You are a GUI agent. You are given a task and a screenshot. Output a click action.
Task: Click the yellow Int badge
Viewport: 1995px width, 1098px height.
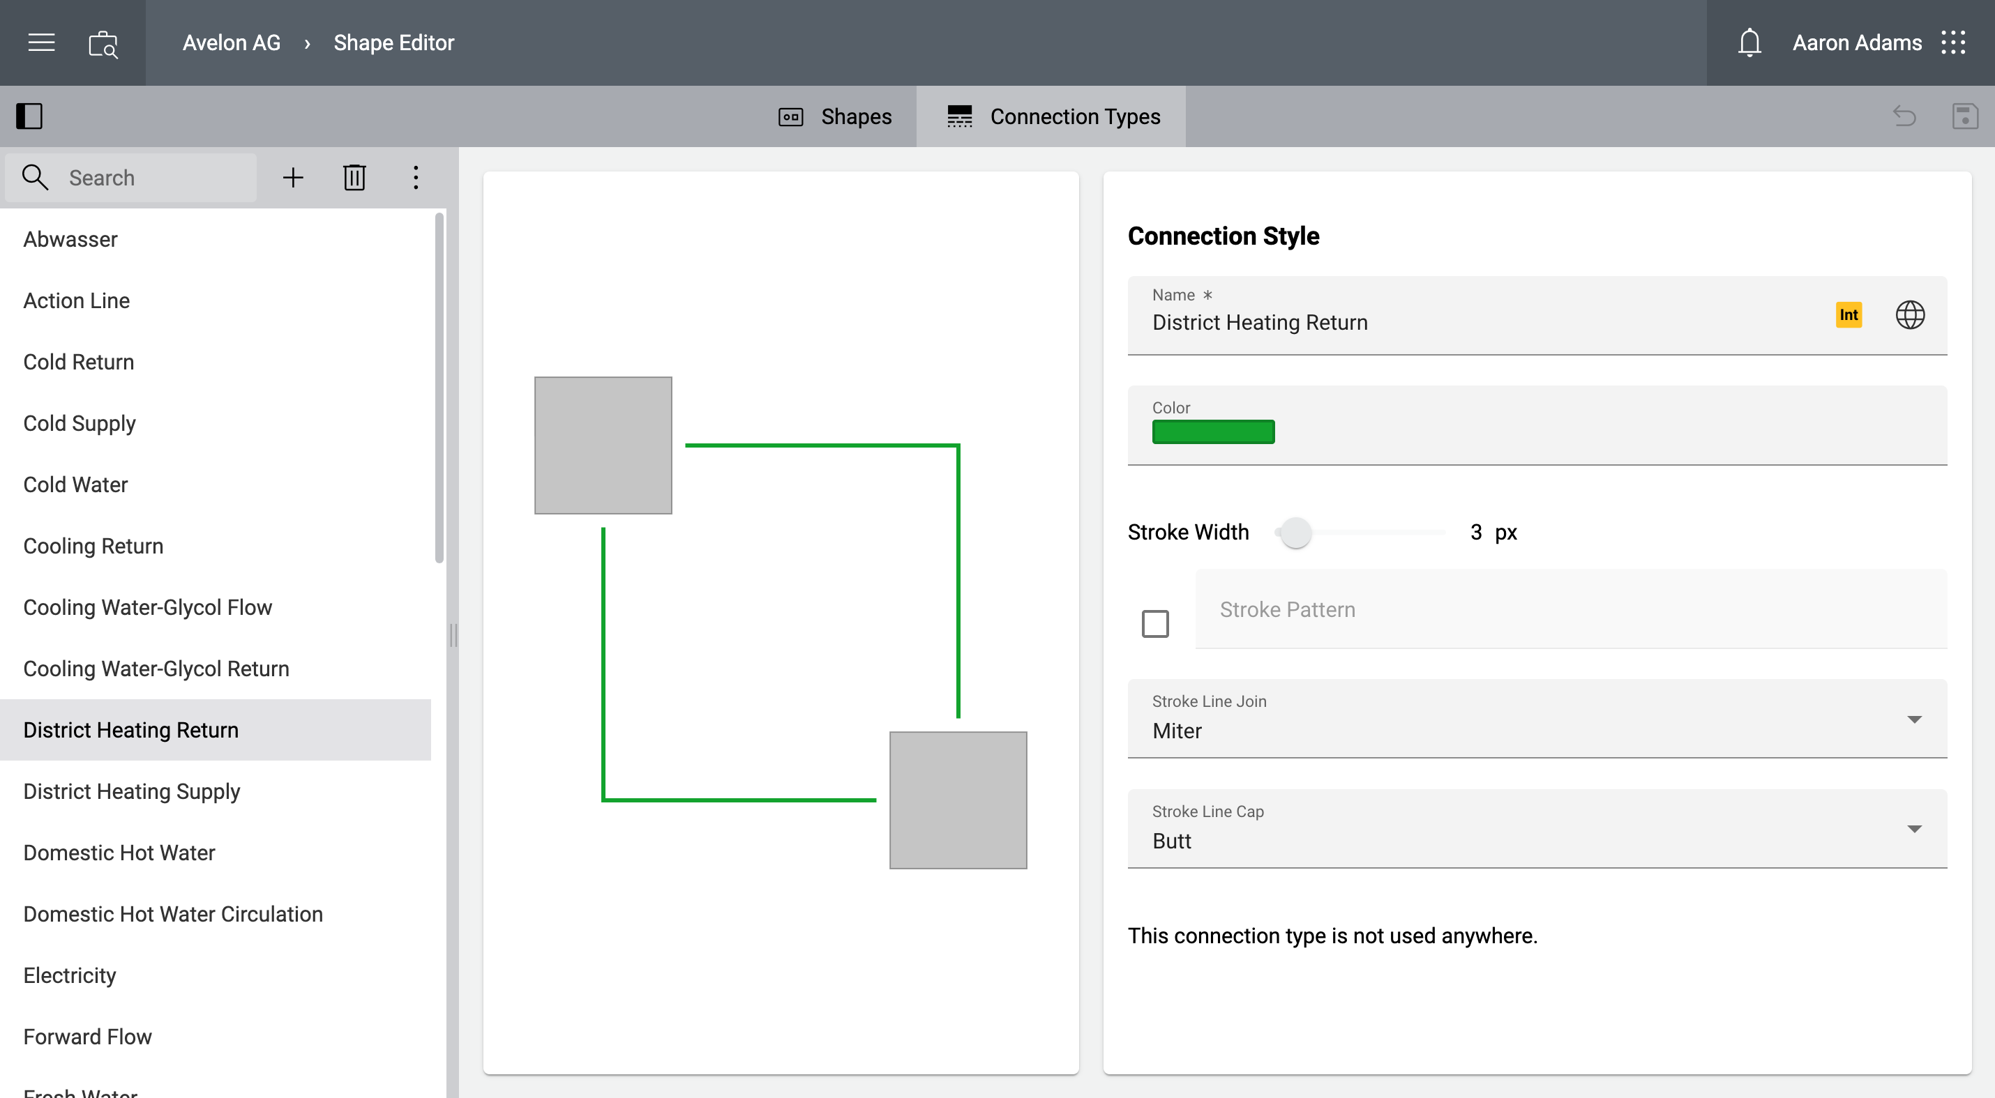point(1849,315)
